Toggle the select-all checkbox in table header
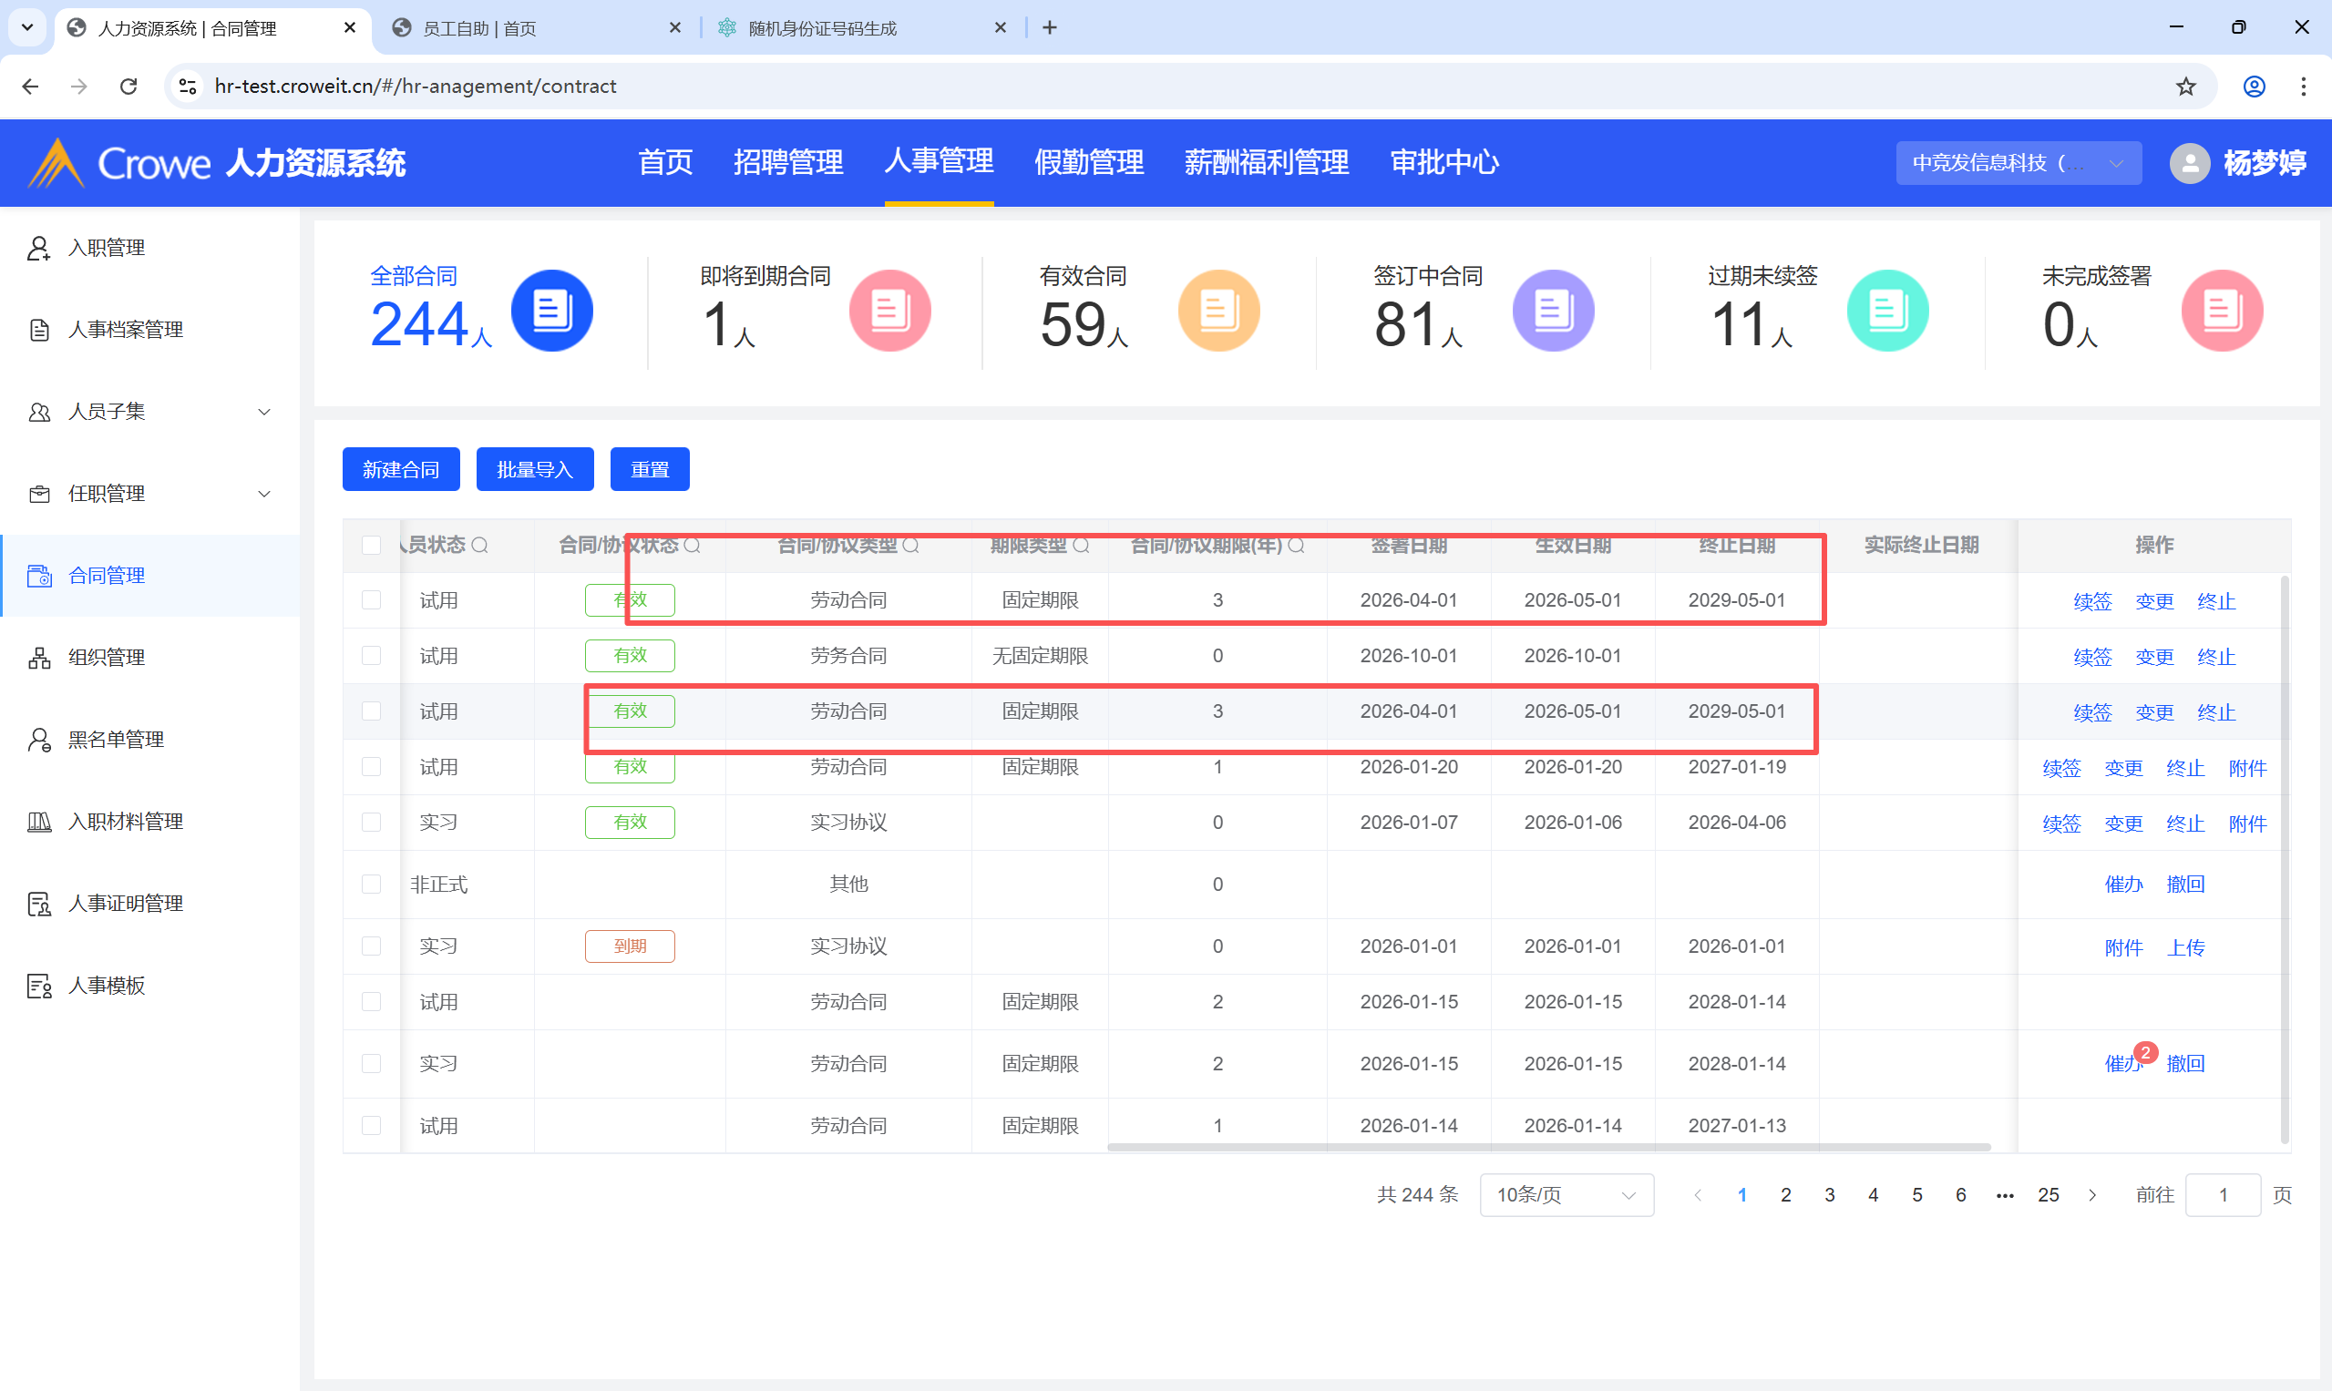Image resolution: width=2332 pixels, height=1391 pixels. [371, 546]
